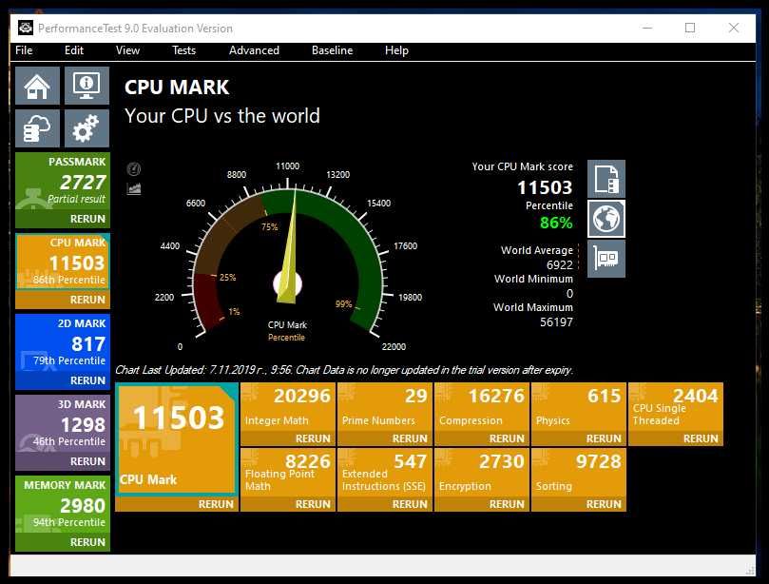Open the settings gears icon

pos(87,128)
